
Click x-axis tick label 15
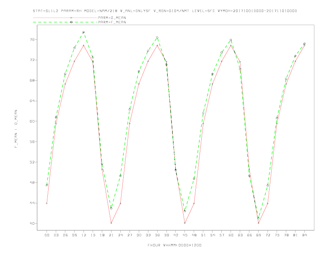tap(93, 235)
